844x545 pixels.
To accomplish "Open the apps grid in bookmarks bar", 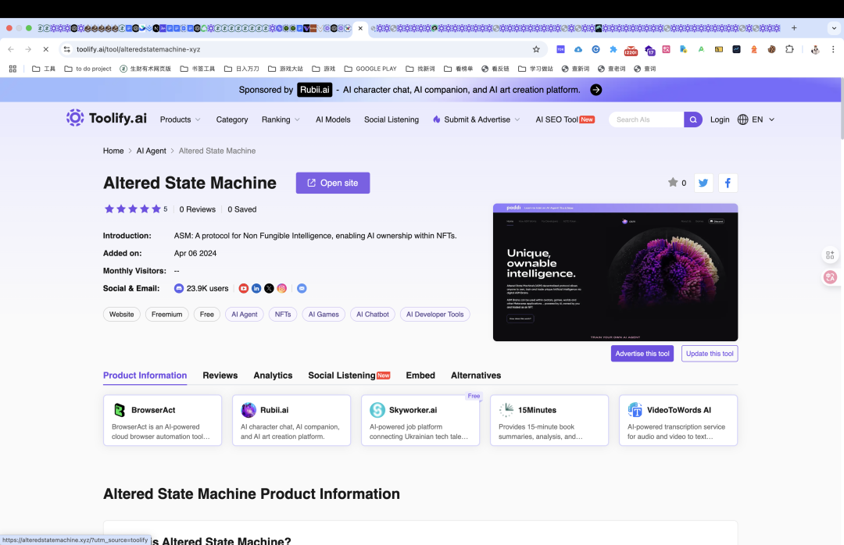I will 13,69.
